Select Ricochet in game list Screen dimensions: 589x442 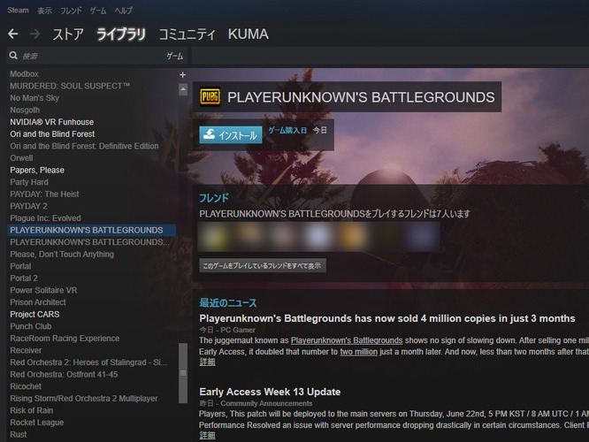tap(26, 386)
